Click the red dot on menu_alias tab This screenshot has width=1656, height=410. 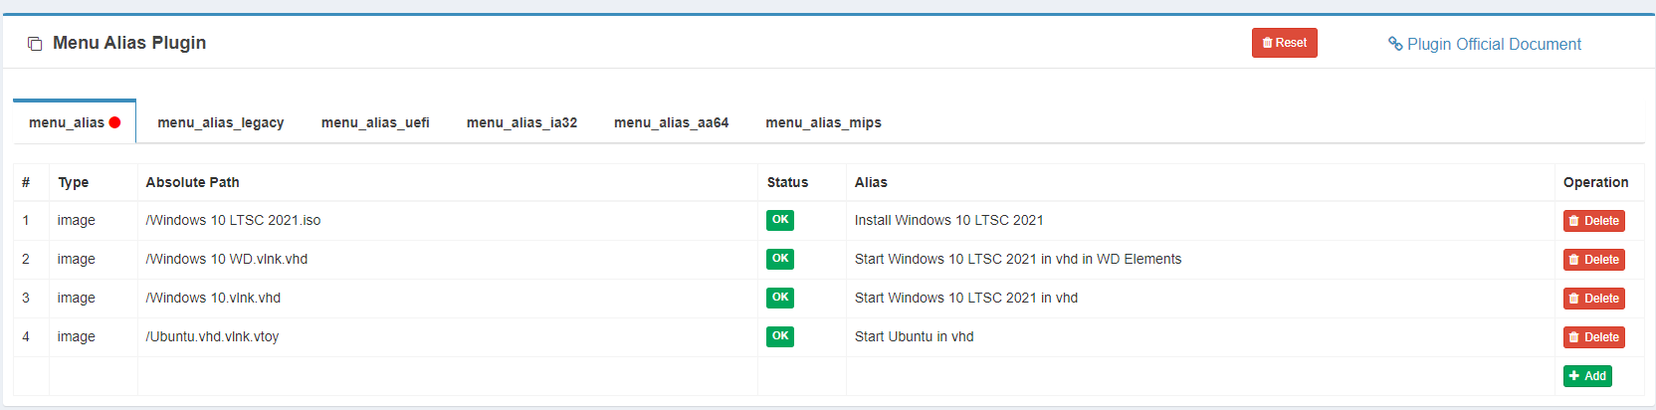click(114, 122)
